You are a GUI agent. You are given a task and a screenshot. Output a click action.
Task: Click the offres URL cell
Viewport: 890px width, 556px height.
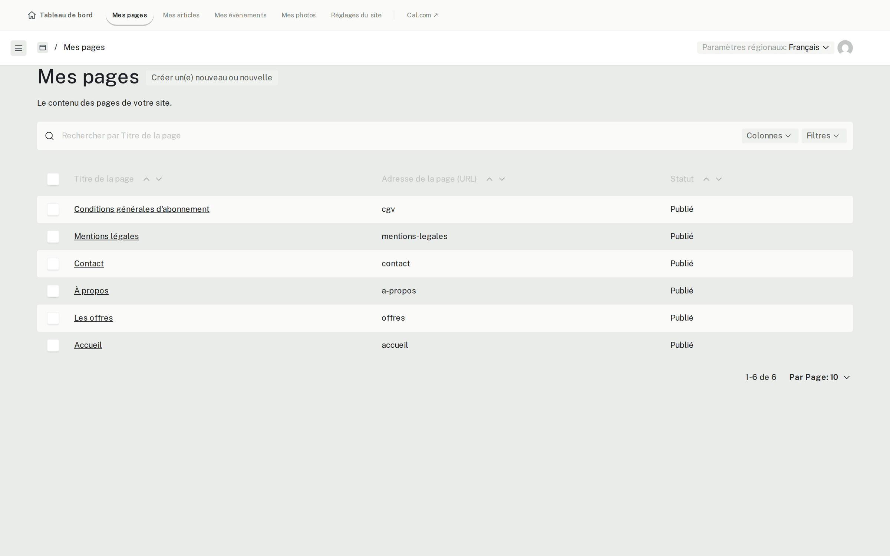pyautogui.click(x=393, y=318)
